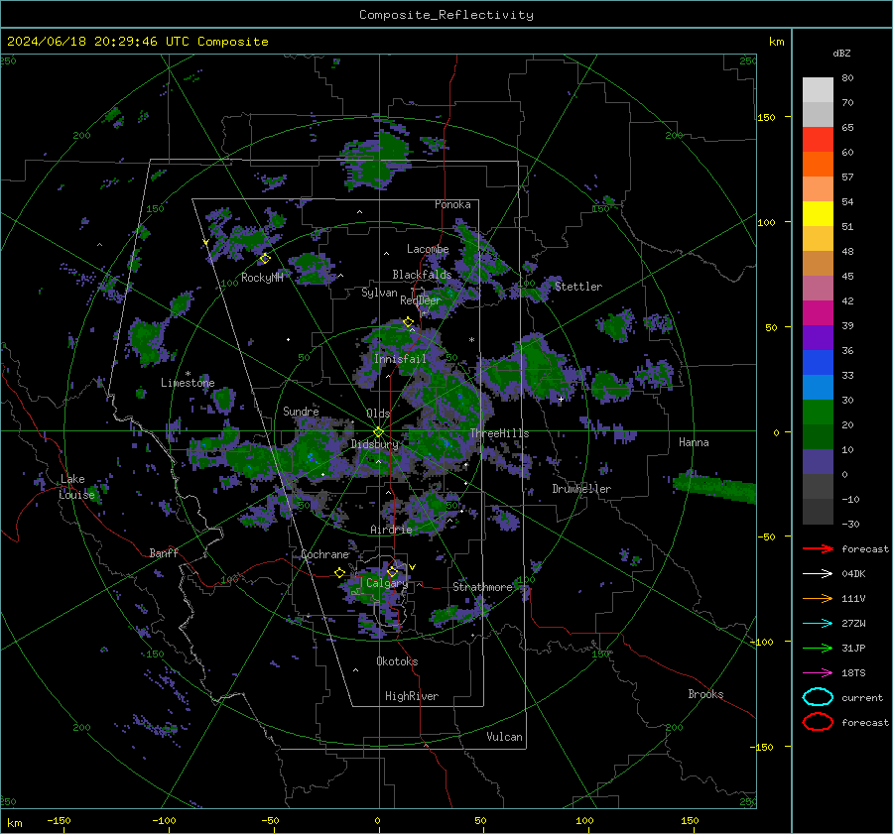
Task: Click the ThreeHills town label
Action: (x=499, y=433)
